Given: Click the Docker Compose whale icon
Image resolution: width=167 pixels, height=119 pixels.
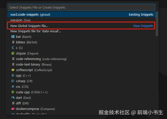Looking at the screenshot, I should pos(13,109).
